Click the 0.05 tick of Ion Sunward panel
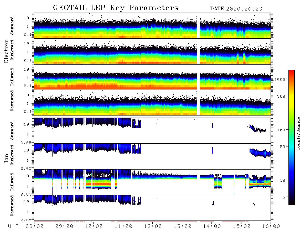The width and height of the screenshot is (300, 231). coord(26,143)
